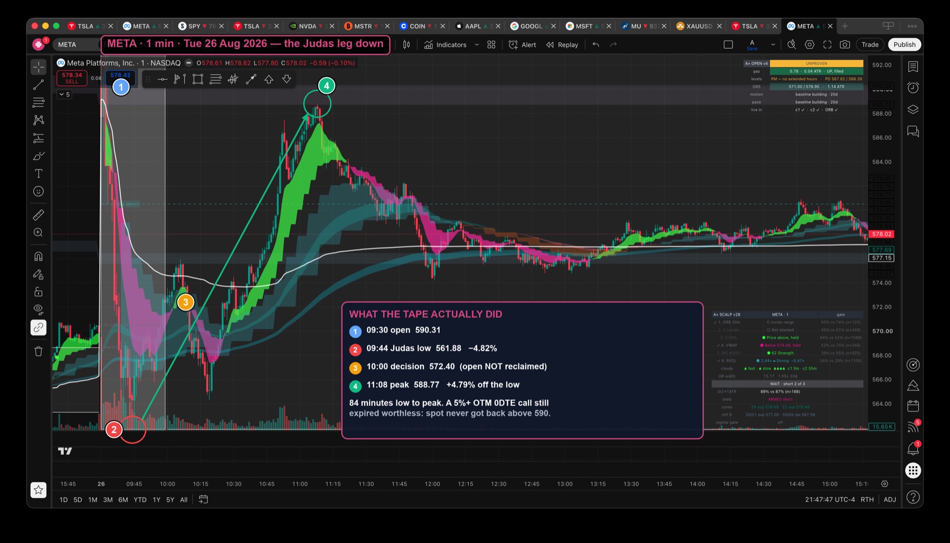This screenshot has width=950, height=543.
Task: Open the watchlist panel in the right sidebar
Action: [913, 66]
